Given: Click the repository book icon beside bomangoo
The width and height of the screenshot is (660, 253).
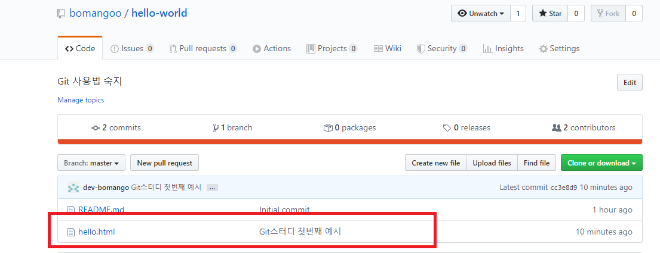Looking at the screenshot, I should point(62,14).
